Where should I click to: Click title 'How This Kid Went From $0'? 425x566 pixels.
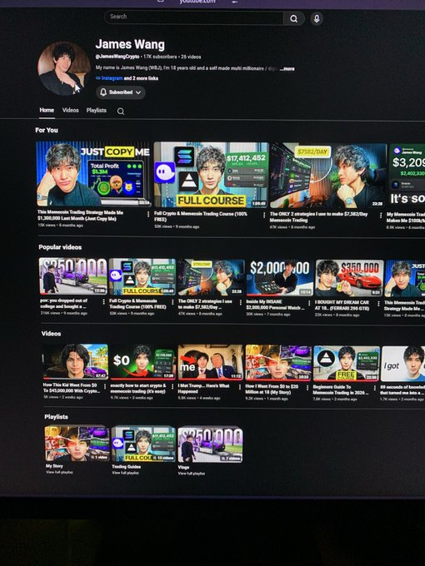click(71, 388)
